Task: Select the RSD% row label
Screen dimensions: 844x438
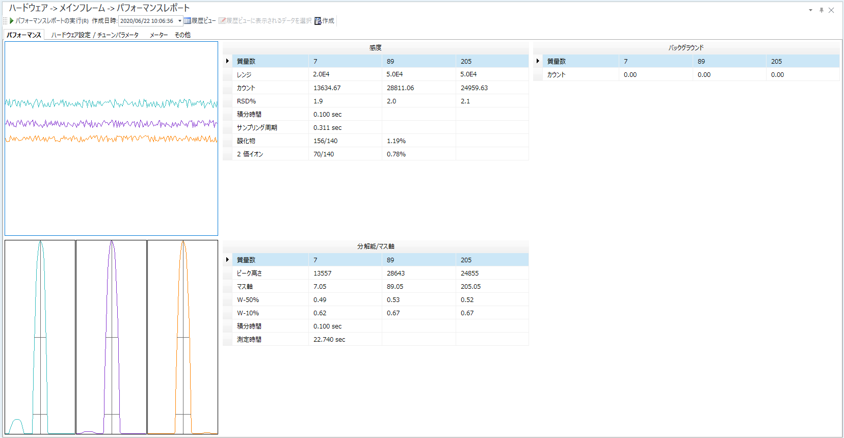Action: pos(271,101)
